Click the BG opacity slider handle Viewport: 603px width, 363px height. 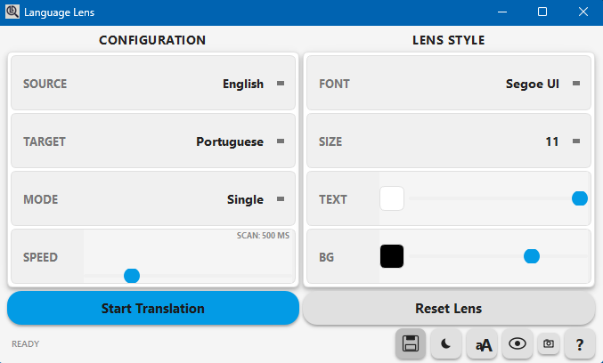[532, 256]
